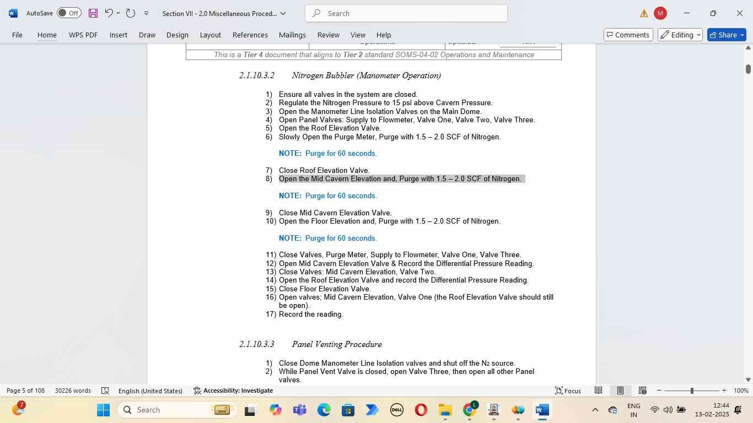Open Task View on the taskbar
Image resolution: width=753 pixels, height=423 pixels.
250,410
